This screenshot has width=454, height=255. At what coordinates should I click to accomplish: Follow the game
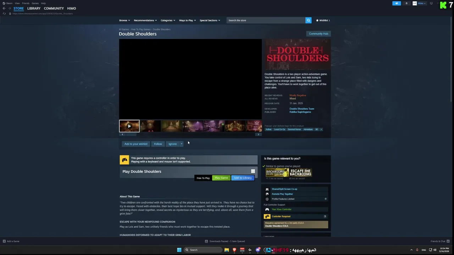158,144
